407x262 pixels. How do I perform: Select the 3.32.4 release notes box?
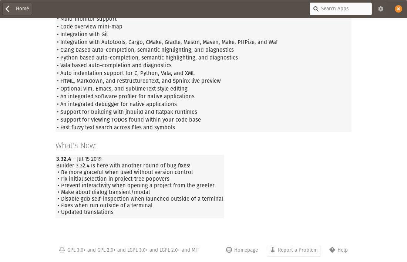pyautogui.click(x=139, y=187)
